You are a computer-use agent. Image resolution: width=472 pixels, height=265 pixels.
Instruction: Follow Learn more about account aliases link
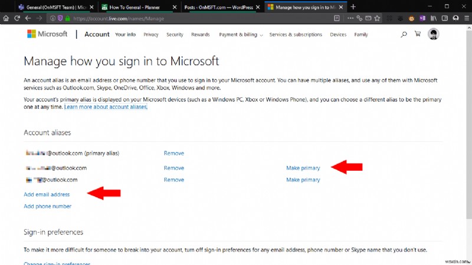[106, 107]
